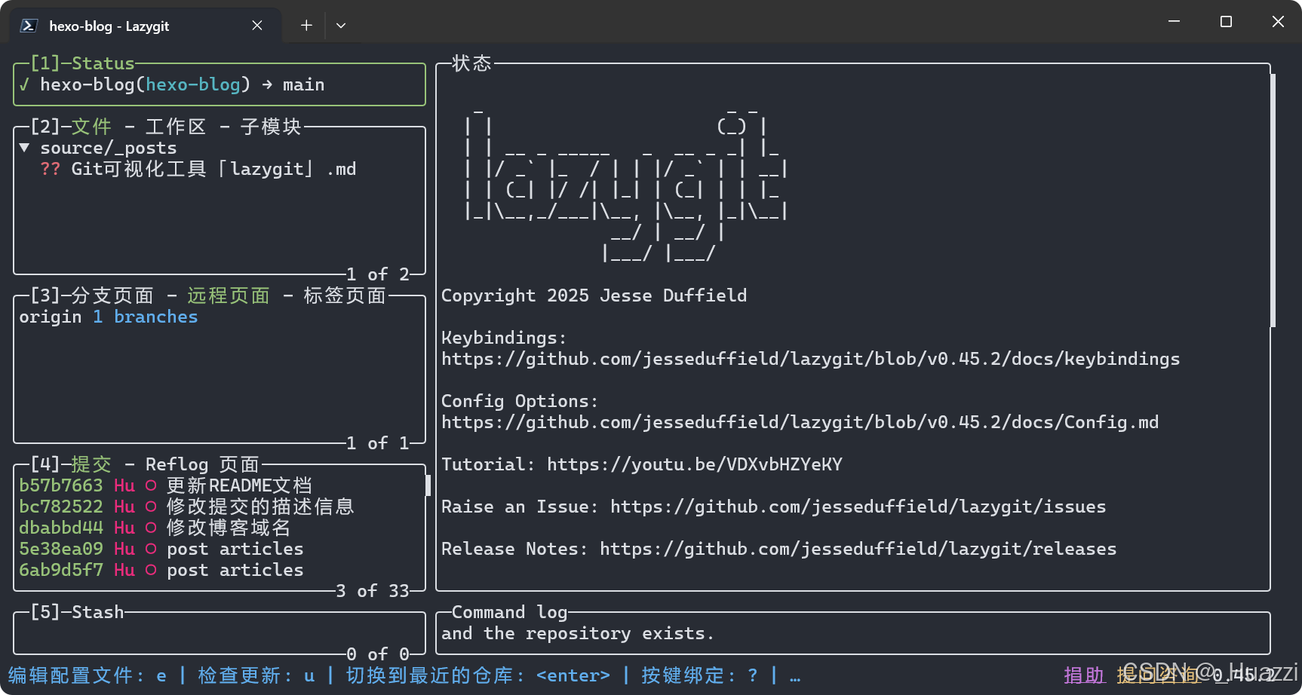The height and width of the screenshot is (695, 1302).
Task: Switch to the 标签页面 tab
Action: 345,295
